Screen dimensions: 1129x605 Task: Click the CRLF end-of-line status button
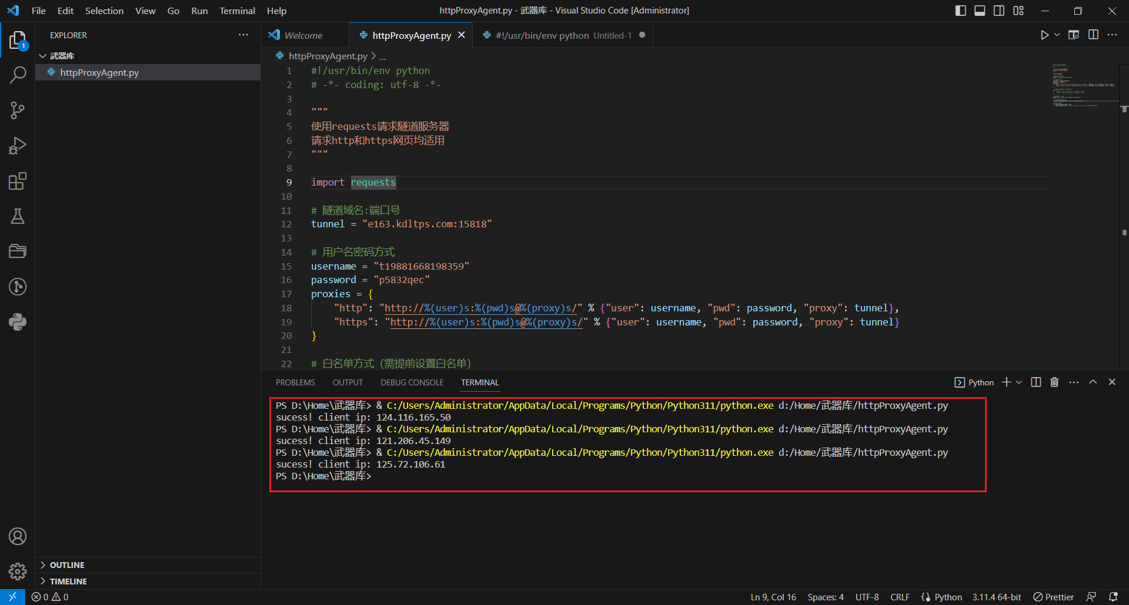click(900, 597)
